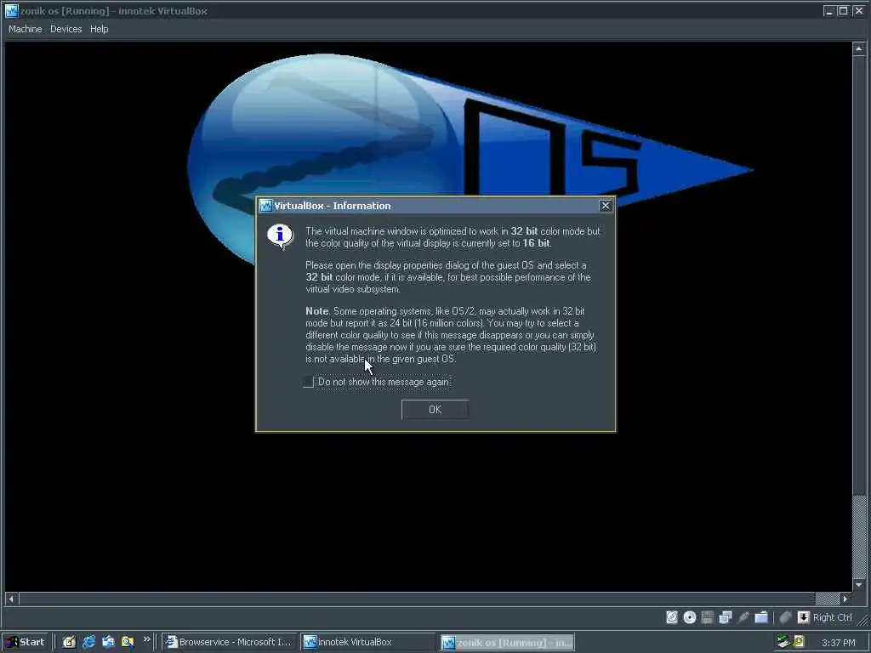Open the Machine menu

point(25,29)
